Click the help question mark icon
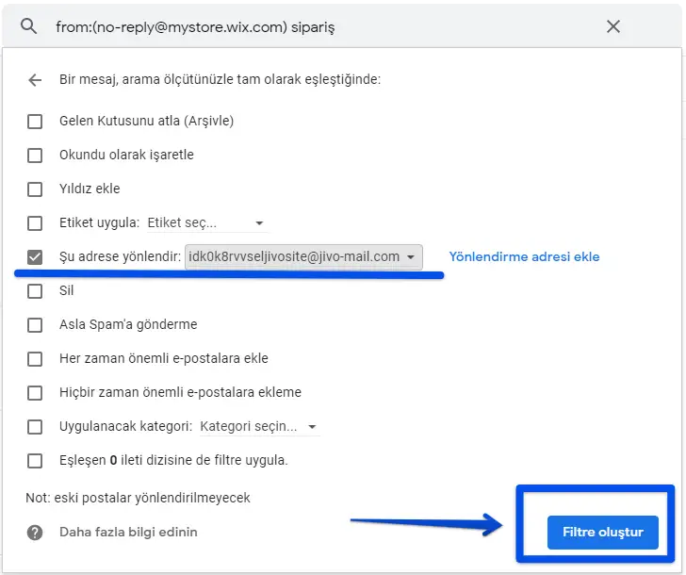This screenshot has width=686, height=575. (x=35, y=533)
